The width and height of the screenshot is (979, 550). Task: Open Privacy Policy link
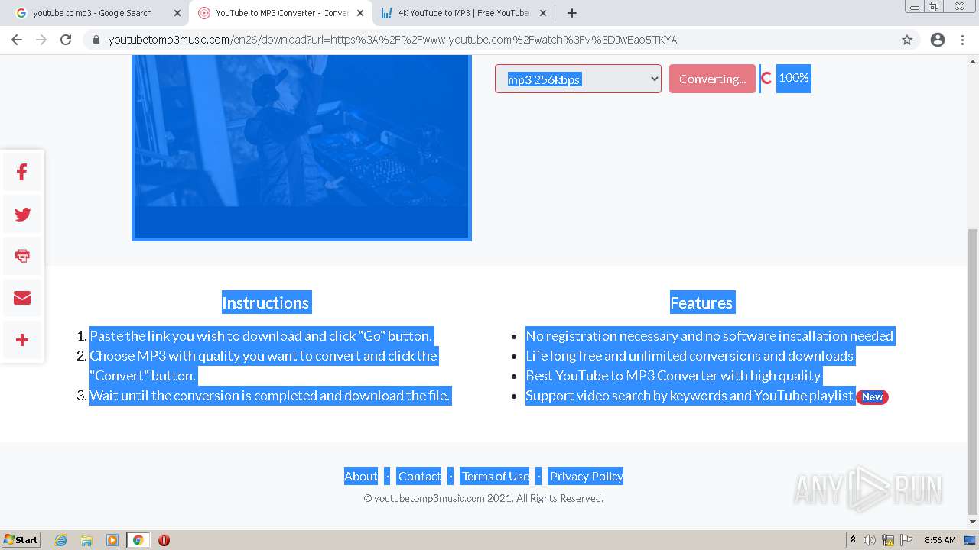(x=587, y=476)
